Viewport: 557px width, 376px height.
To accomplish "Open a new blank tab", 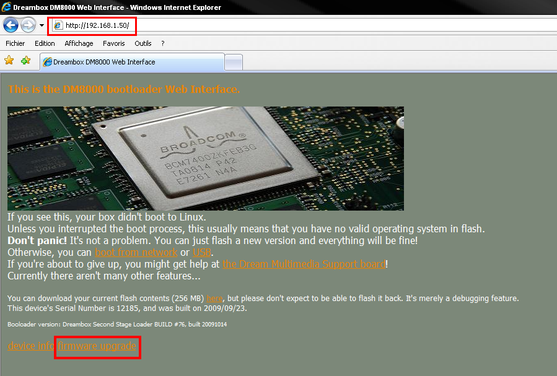I will pyautogui.click(x=234, y=63).
